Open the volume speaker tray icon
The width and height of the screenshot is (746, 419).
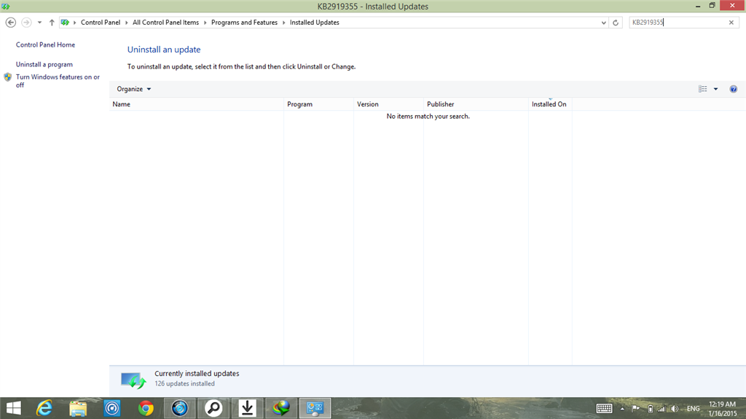tap(674, 409)
